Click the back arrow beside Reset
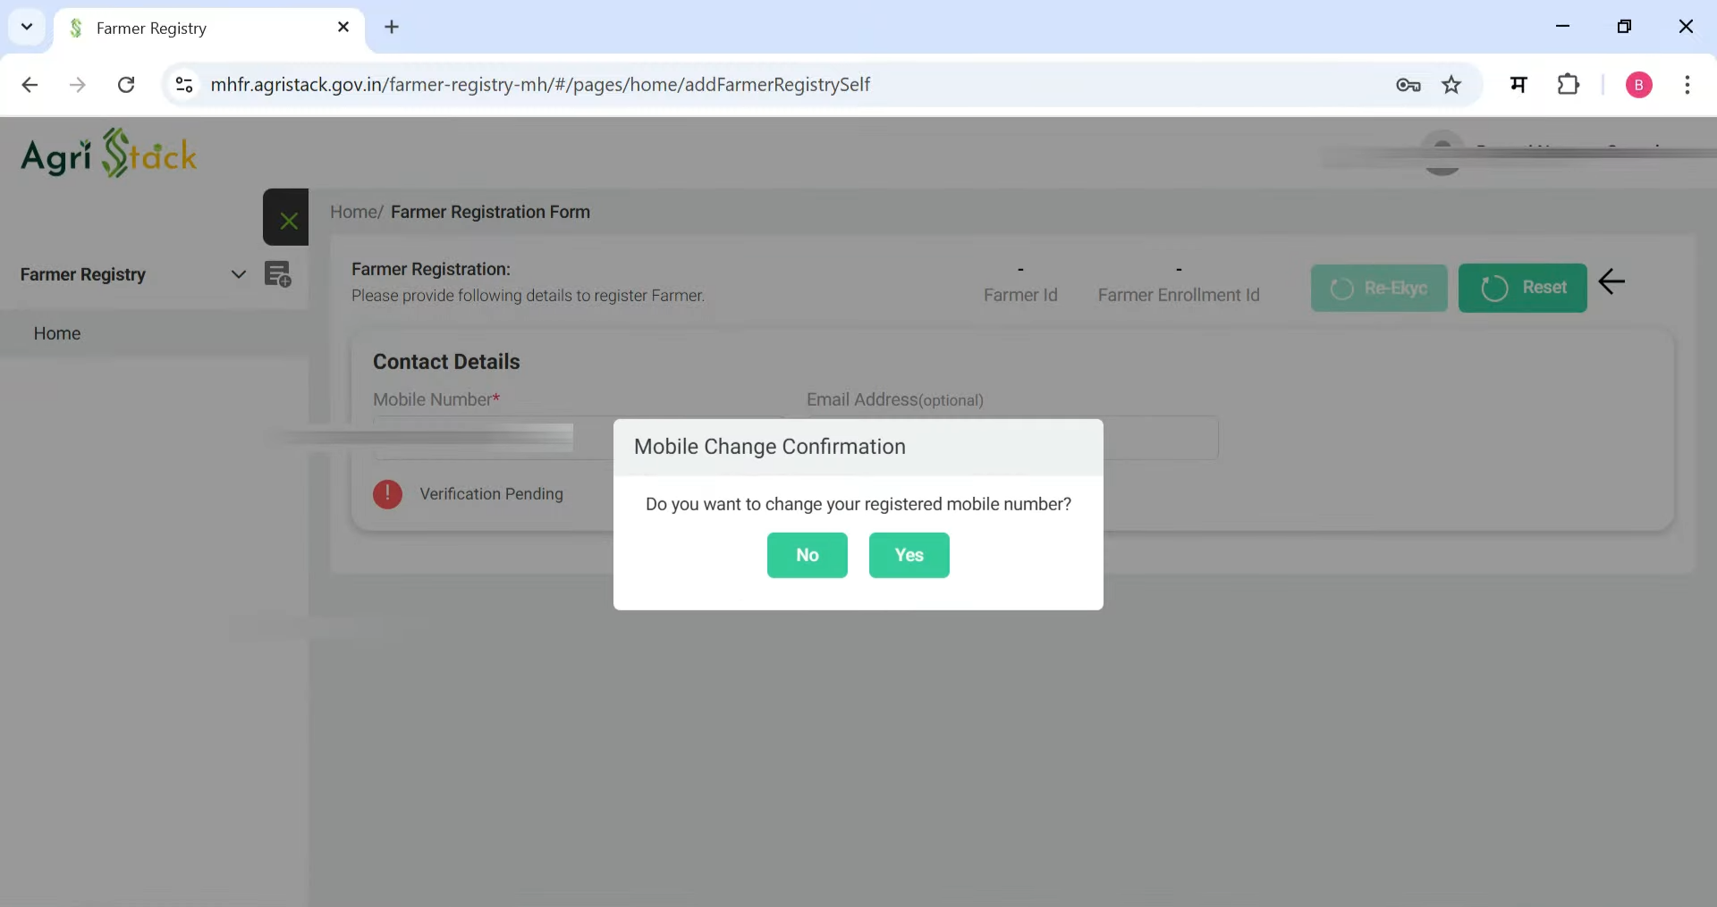Image resolution: width=1717 pixels, height=907 pixels. (1612, 282)
